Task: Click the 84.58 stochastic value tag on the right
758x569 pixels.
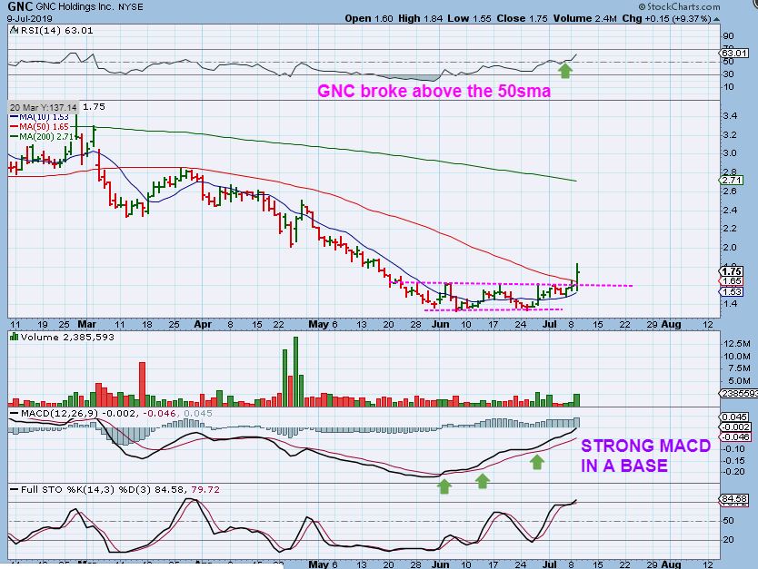Action: click(x=734, y=498)
